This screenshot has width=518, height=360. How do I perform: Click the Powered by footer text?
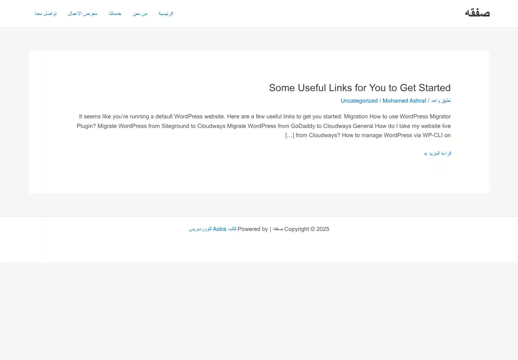pos(252,229)
